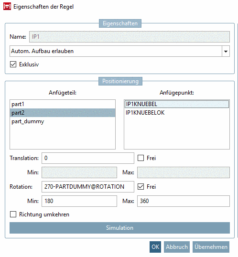Click the Abbruch button
Viewport: 238px width, 257px height.
click(x=177, y=247)
